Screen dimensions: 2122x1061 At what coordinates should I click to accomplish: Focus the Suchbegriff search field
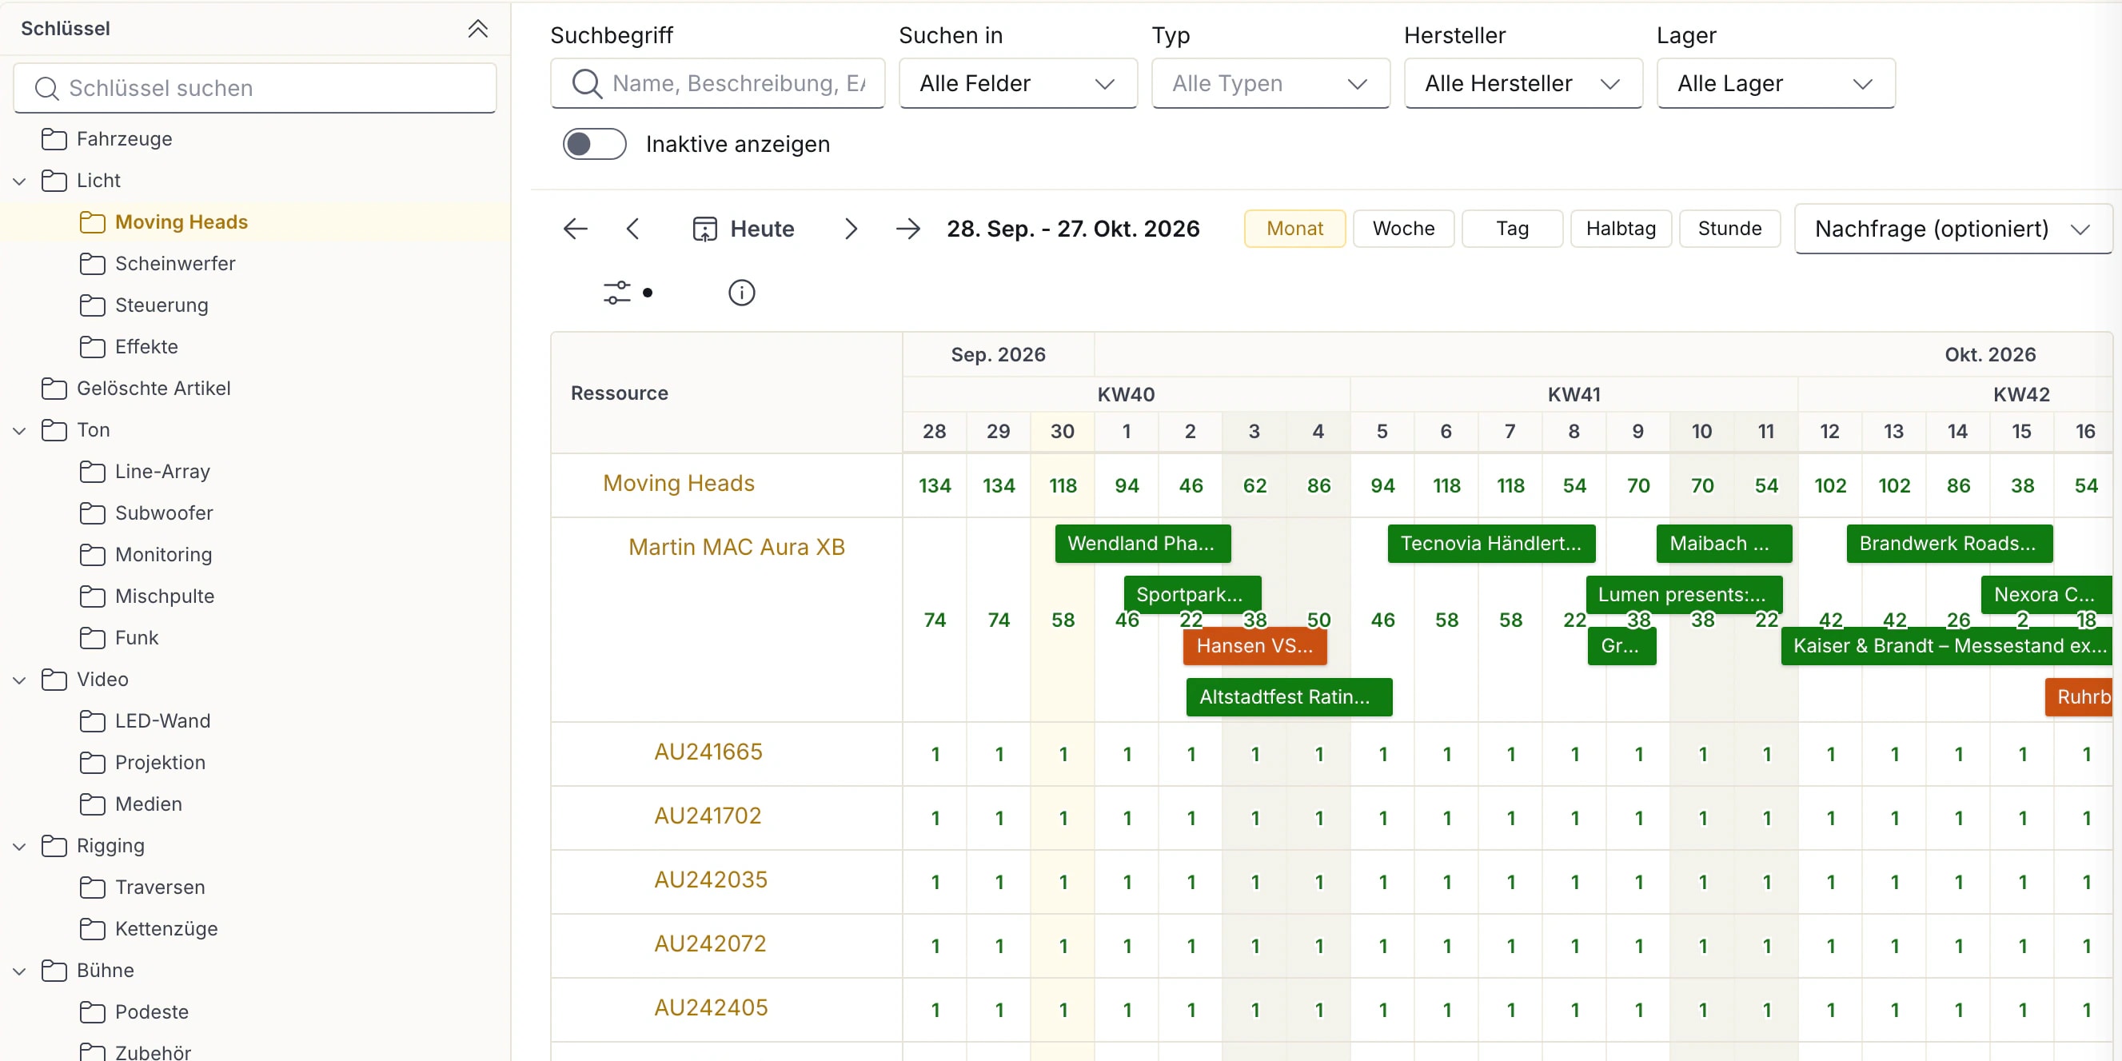(x=717, y=83)
